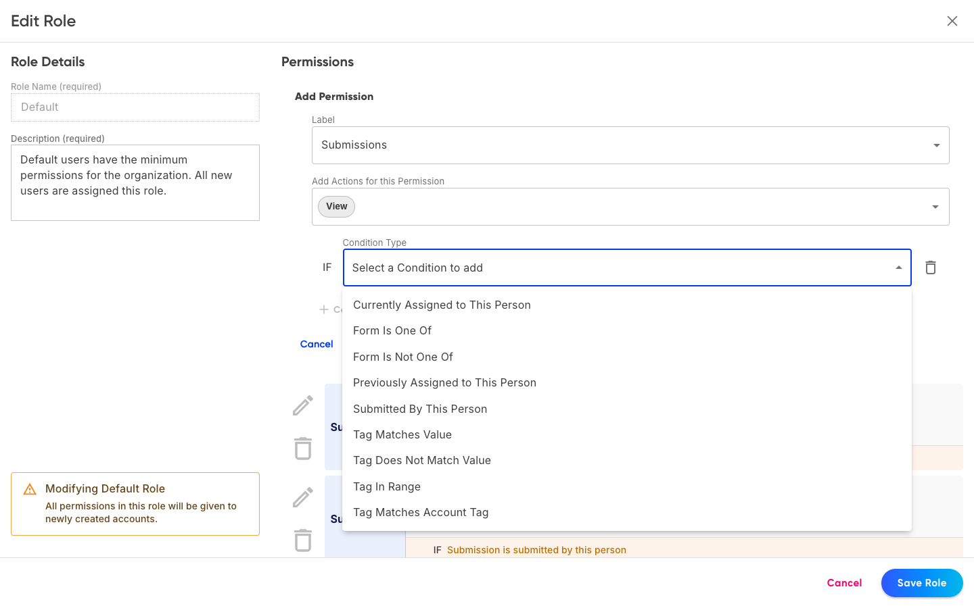Click the Role Details section title
The height and width of the screenshot is (608, 974).
[48, 62]
